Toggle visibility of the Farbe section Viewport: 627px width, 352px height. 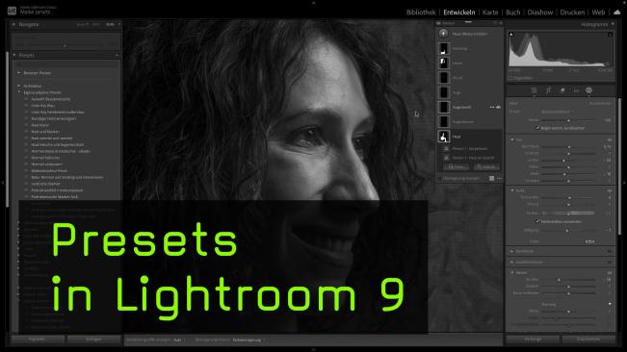pyautogui.click(x=610, y=190)
